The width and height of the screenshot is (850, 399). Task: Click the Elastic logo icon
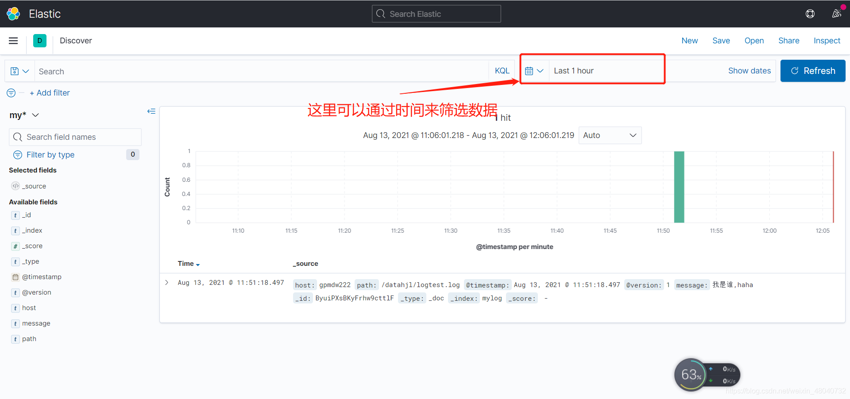[13, 14]
